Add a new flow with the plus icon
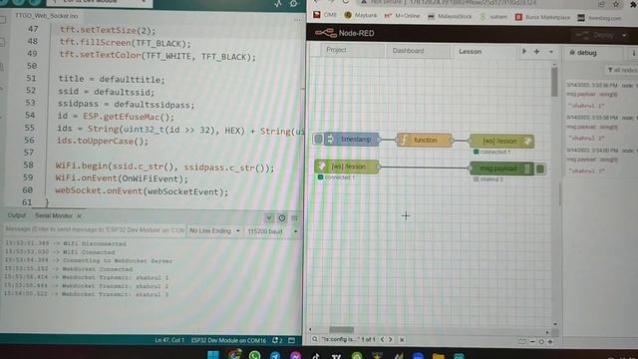The width and height of the screenshot is (638, 359). pyautogui.click(x=536, y=52)
